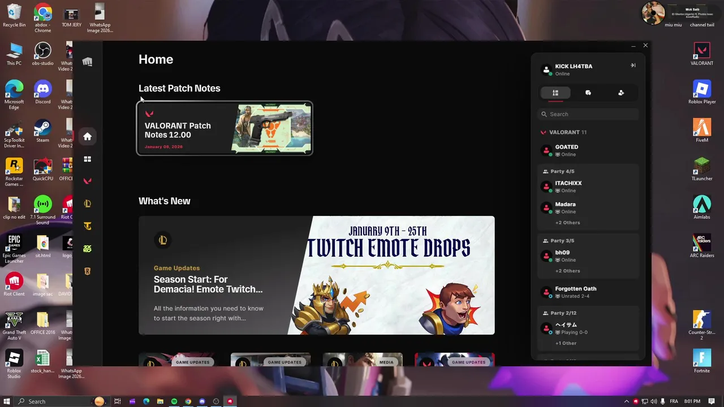Open Counter-Strike 2 desktop shortcut

(x=702, y=326)
